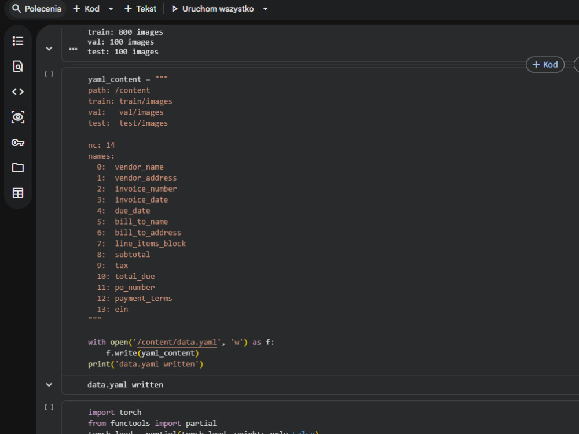Open the variables inspector eye icon
The height and width of the screenshot is (434, 579).
[18, 117]
